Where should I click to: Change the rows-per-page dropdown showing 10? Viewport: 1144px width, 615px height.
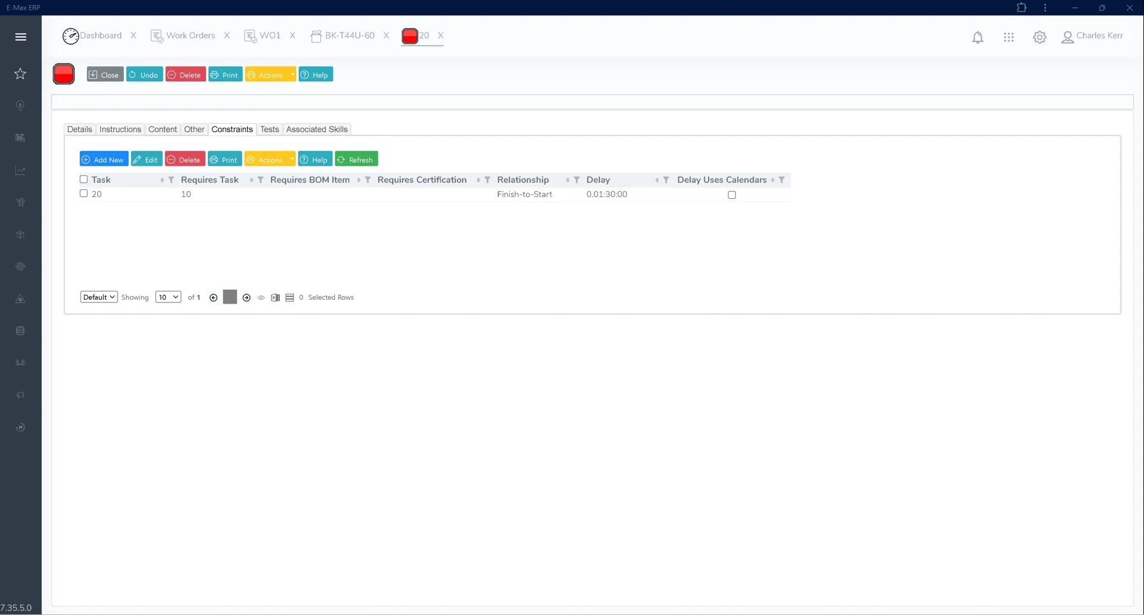tap(168, 297)
